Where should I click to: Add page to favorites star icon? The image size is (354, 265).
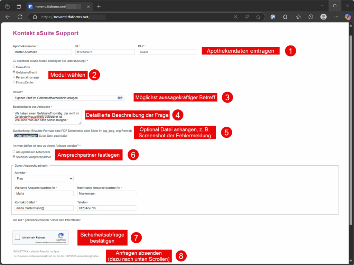pyautogui.click(x=258, y=17)
